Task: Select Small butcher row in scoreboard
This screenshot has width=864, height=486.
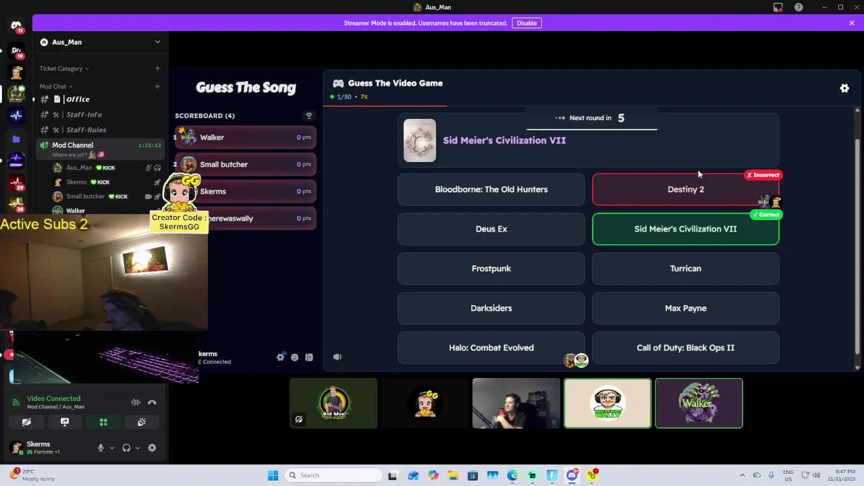Action: [246, 165]
